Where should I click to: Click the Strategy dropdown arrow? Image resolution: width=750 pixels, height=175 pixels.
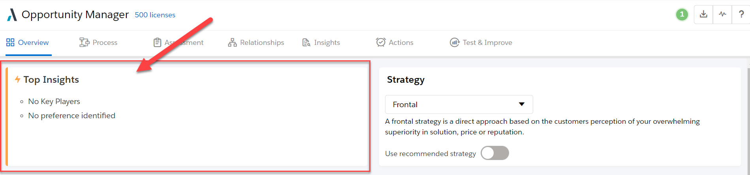(x=522, y=104)
